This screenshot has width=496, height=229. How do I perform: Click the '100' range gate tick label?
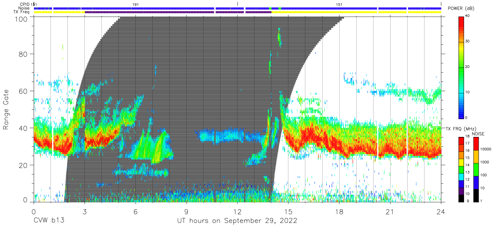(21, 19)
